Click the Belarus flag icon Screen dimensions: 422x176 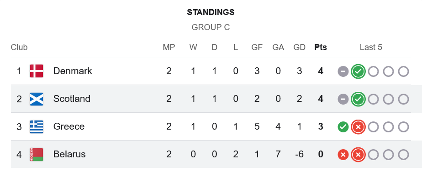(x=37, y=155)
